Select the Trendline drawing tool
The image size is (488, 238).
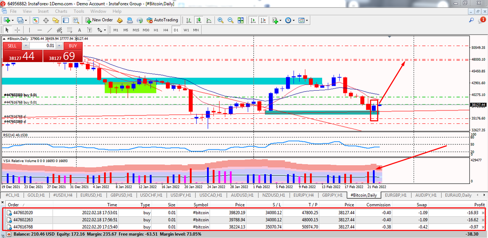[50, 30]
